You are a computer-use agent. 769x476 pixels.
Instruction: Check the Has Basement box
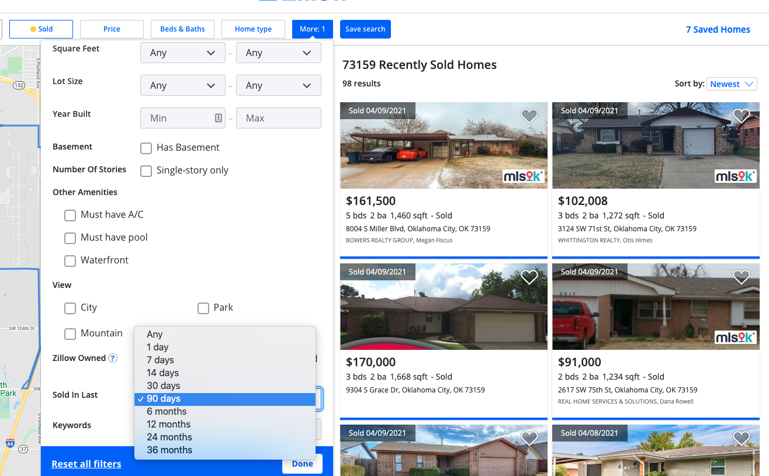(x=146, y=148)
